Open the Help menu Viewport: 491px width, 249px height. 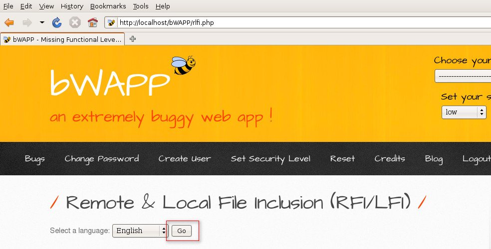(163, 6)
